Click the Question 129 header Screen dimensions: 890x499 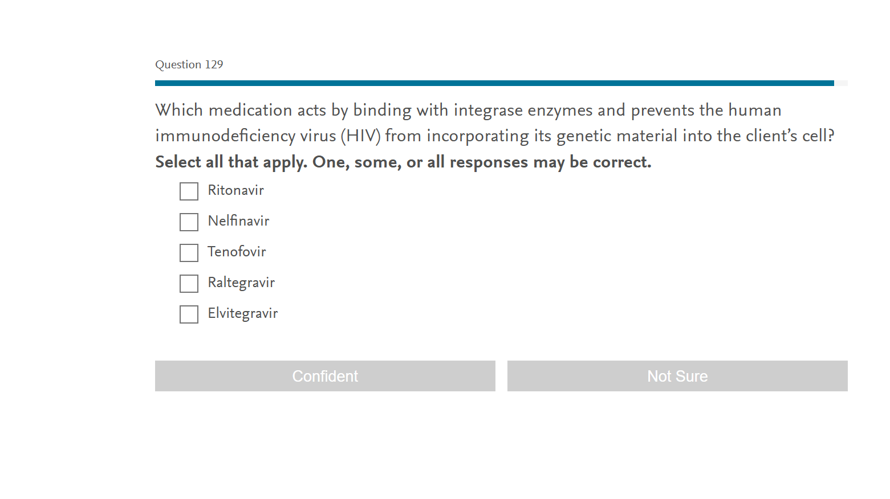[189, 64]
